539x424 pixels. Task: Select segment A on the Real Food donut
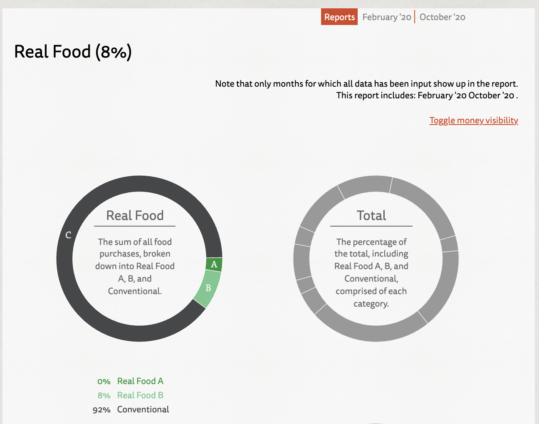(x=214, y=264)
